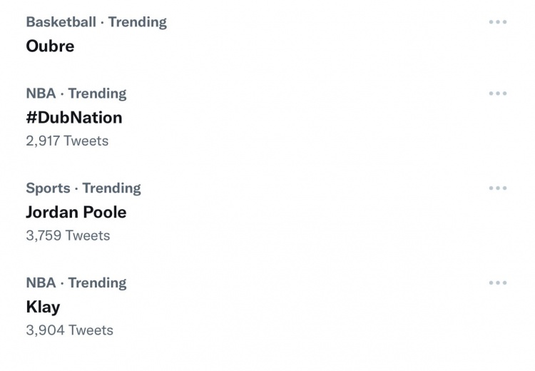Open more options for #DubNation trend
Image resolution: width=535 pixels, height=371 pixels.
coord(498,93)
